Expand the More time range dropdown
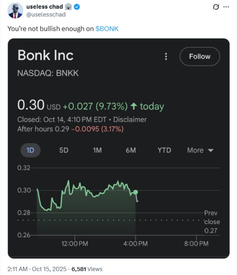Screen dimensions: 237x275 [200, 150]
